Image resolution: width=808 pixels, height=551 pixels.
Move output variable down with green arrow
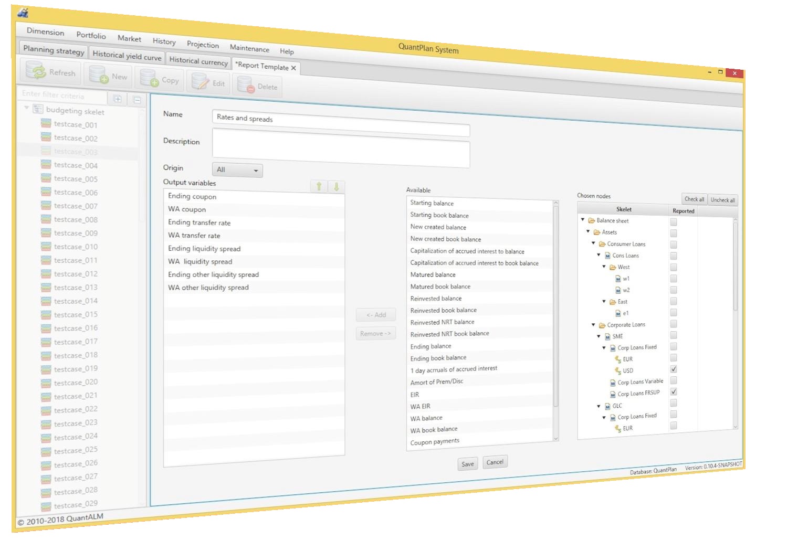pyautogui.click(x=337, y=186)
